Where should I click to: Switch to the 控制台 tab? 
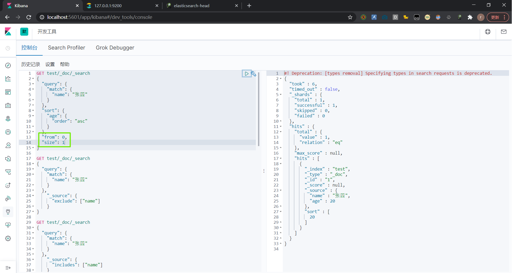(29, 48)
